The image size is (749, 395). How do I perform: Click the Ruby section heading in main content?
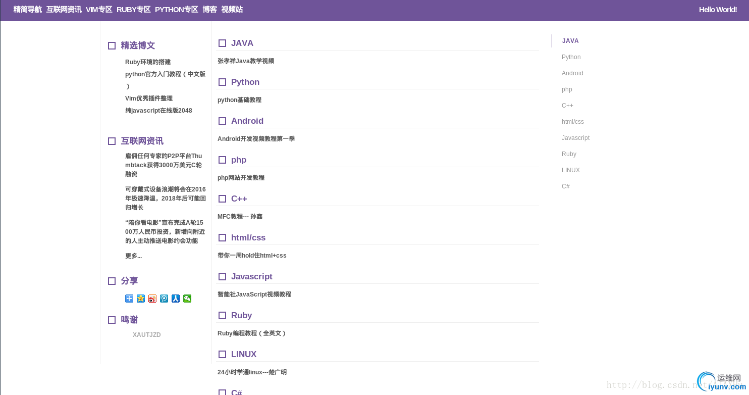241,316
